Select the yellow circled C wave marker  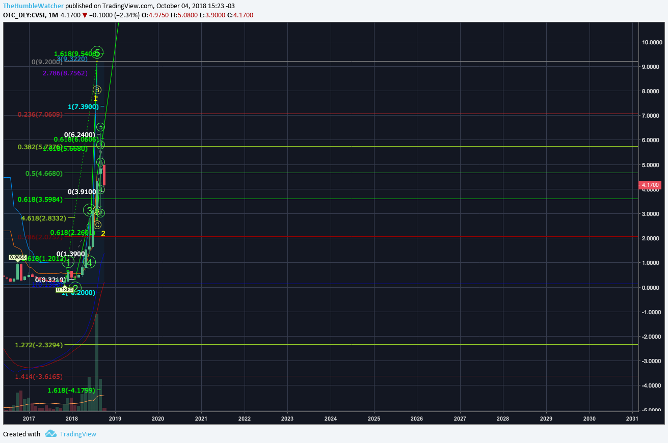pyautogui.click(x=97, y=225)
